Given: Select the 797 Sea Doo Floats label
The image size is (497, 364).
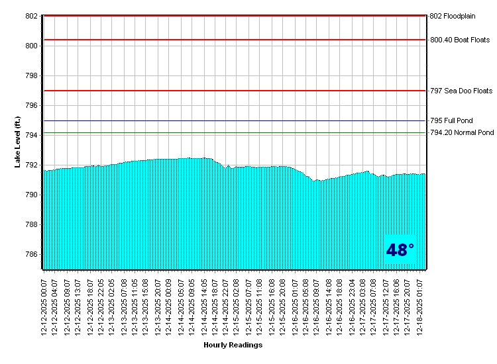Looking at the screenshot, I should click(461, 91).
